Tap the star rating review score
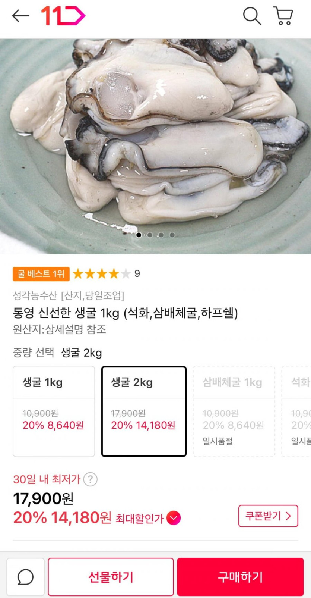 [x=106, y=274]
